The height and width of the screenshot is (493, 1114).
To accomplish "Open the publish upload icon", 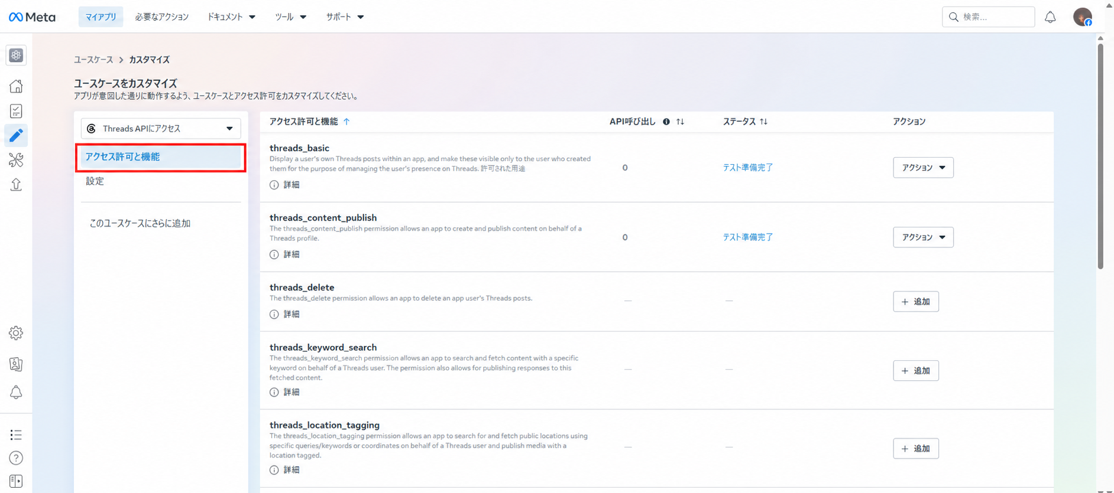I will coord(16,185).
